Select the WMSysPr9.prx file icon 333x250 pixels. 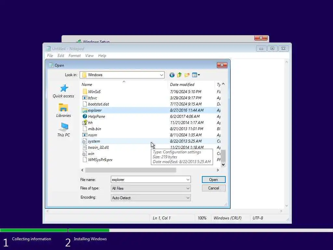point(85,160)
